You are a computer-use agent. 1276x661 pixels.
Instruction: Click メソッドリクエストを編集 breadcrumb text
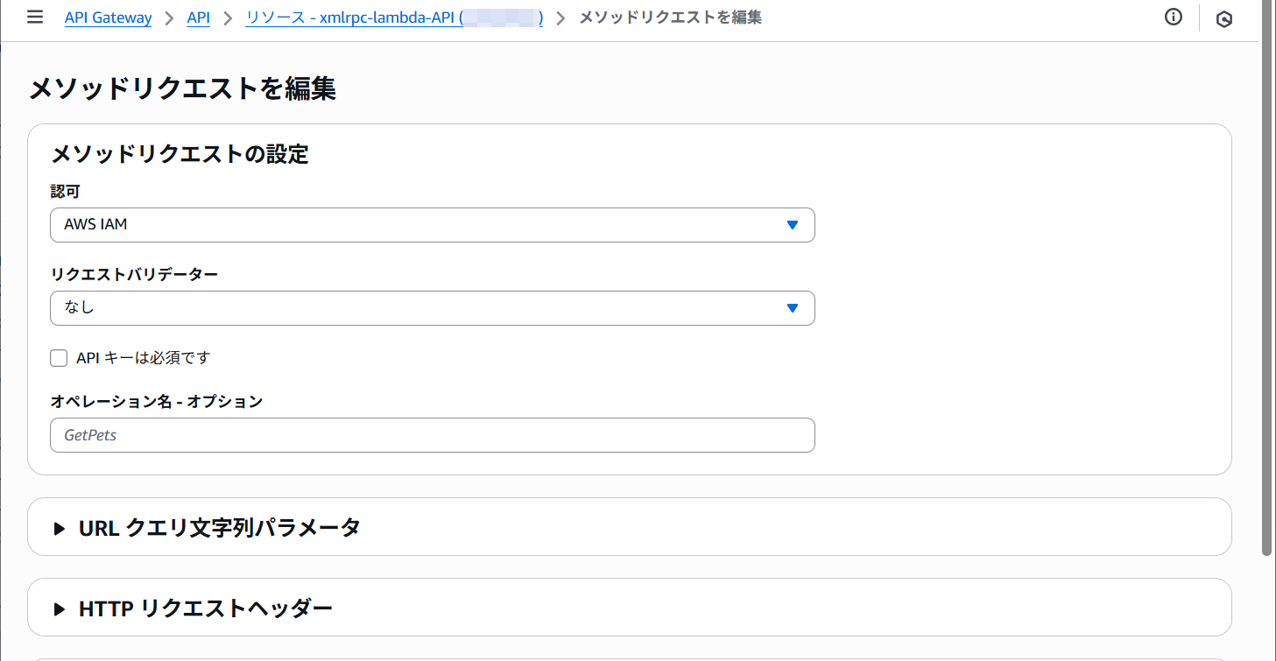(x=670, y=18)
